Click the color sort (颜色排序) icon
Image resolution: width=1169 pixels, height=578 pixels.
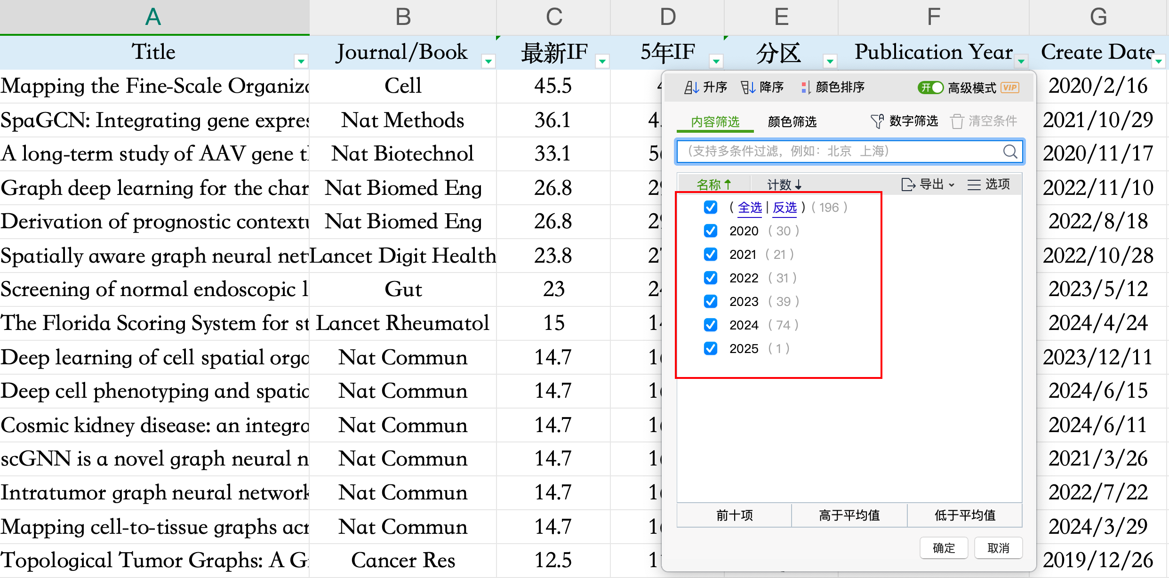point(806,88)
